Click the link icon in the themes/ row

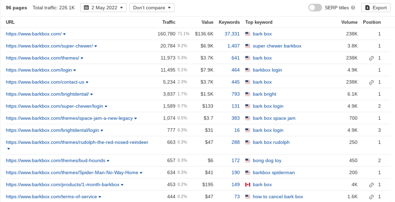371,58
